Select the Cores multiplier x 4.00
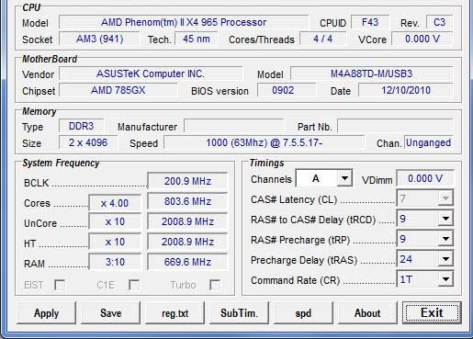 pyautogui.click(x=115, y=203)
